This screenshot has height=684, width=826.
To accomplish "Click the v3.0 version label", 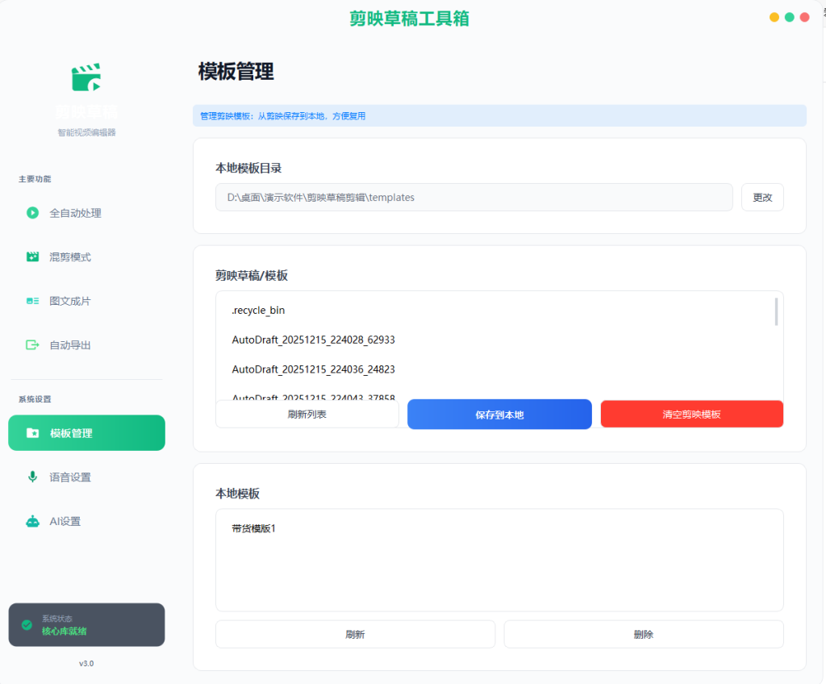I will tap(86, 664).
